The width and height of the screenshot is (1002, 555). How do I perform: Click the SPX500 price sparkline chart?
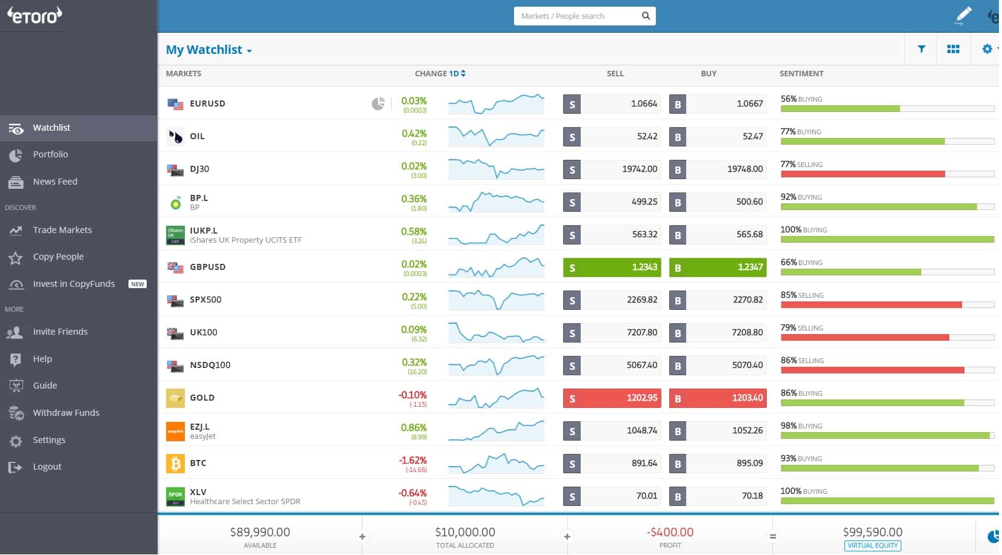tap(496, 300)
